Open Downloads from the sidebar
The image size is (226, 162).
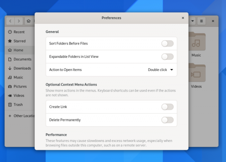(x=22, y=68)
